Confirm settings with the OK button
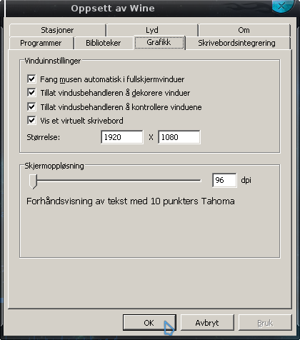The width and height of the screenshot is (300, 340). click(149, 323)
